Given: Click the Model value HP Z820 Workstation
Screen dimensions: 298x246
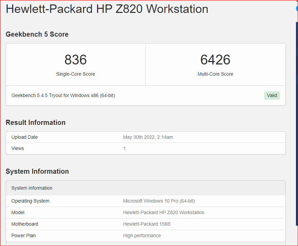Looking at the screenshot, I should 164,212.
